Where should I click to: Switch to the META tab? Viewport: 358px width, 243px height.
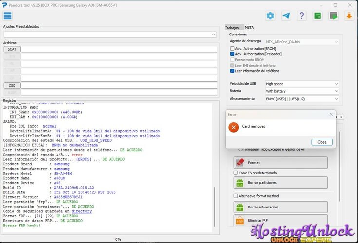249,27
